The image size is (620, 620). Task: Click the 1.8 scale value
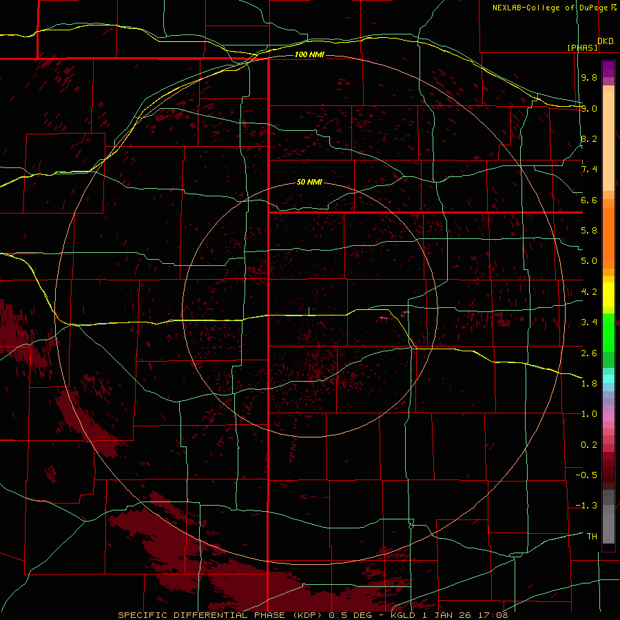589,384
